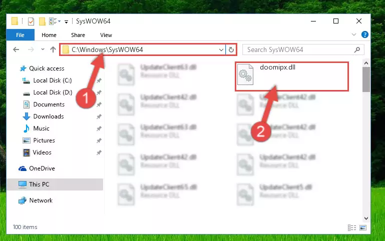385x241 pixels.
Task: Click the OneDrive cloud icon
Action: (x=23, y=168)
